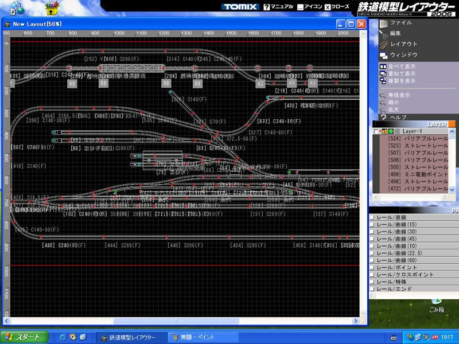
Task: Open the ごみ箱 desktop icon
Action: [x=437, y=306]
